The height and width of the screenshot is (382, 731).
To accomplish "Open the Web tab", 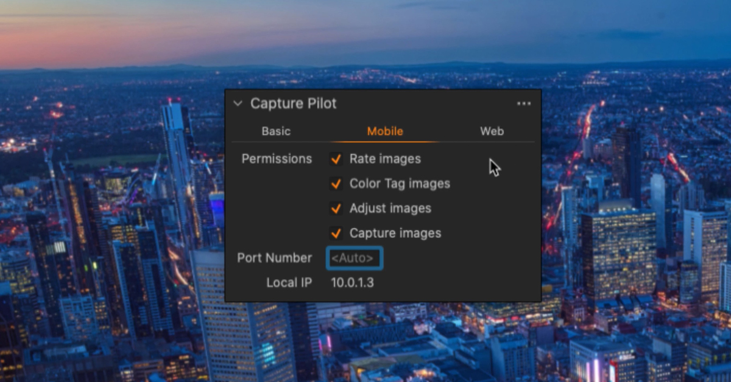I will click(x=492, y=131).
